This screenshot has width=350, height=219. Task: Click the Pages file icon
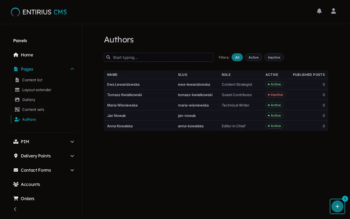16,69
